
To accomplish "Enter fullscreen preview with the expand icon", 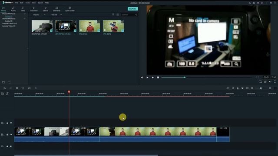I will pos(275,82).
